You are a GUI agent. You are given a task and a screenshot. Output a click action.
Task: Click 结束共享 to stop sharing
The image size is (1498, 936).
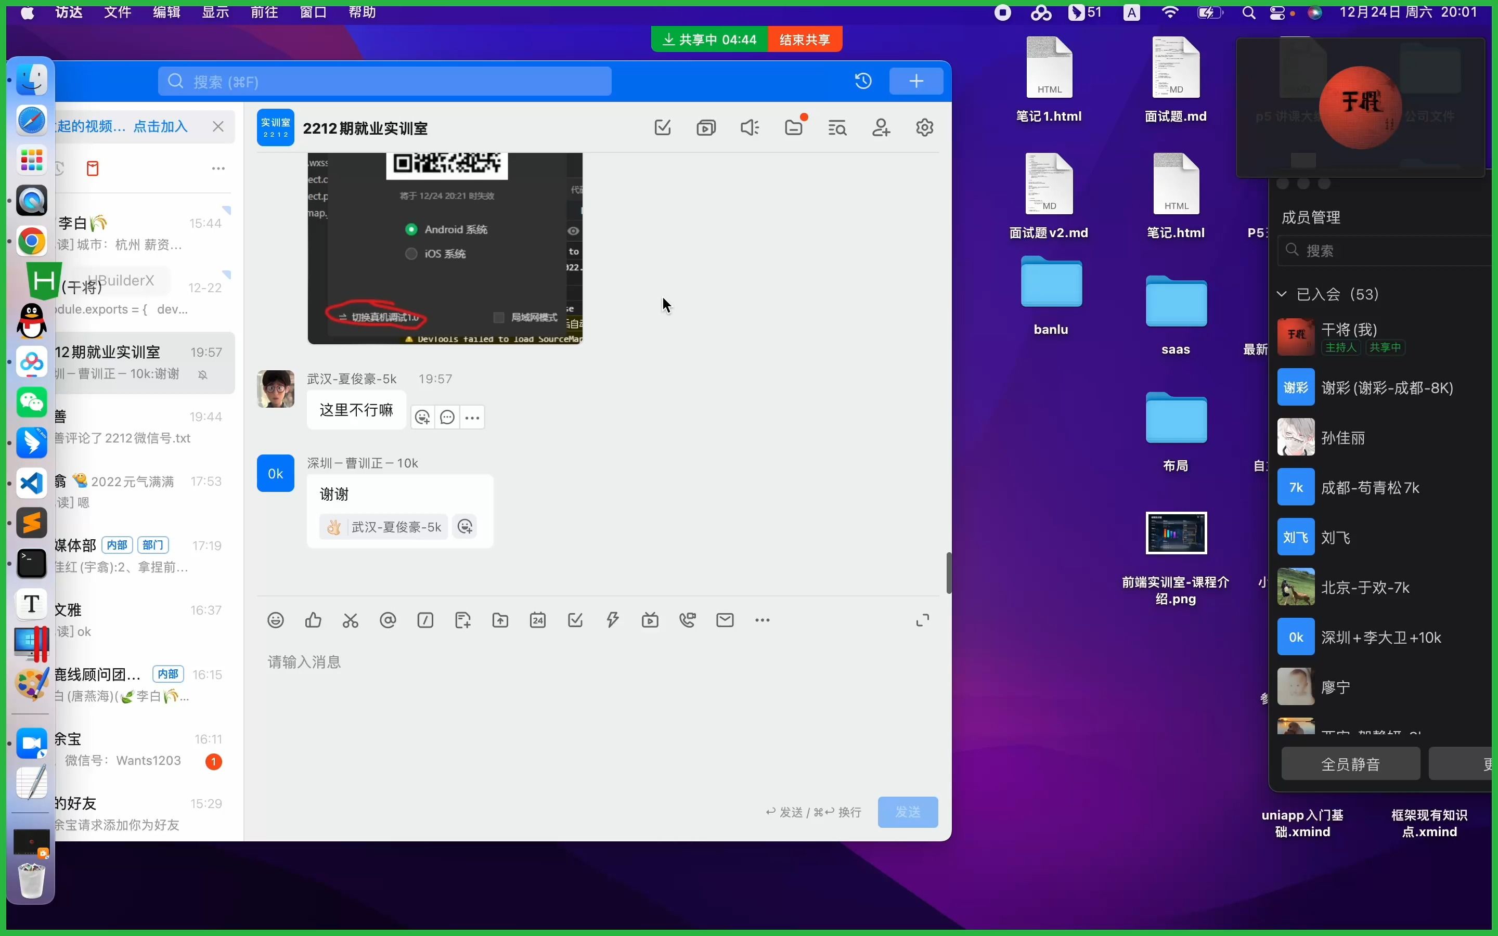point(805,40)
